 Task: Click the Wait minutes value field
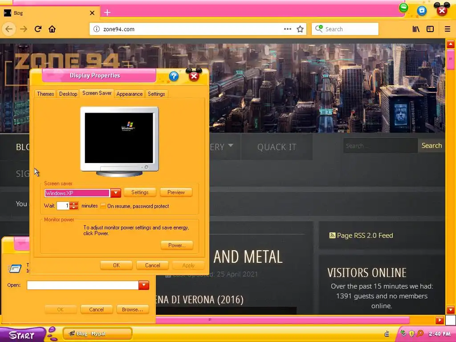coord(63,206)
